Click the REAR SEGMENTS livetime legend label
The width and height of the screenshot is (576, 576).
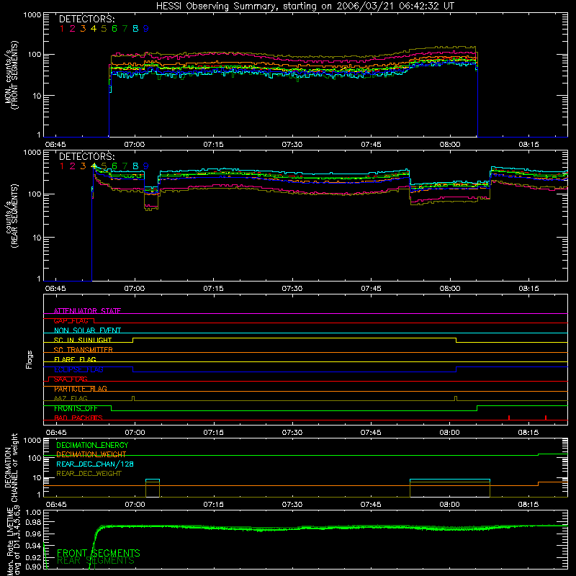coord(96,562)
